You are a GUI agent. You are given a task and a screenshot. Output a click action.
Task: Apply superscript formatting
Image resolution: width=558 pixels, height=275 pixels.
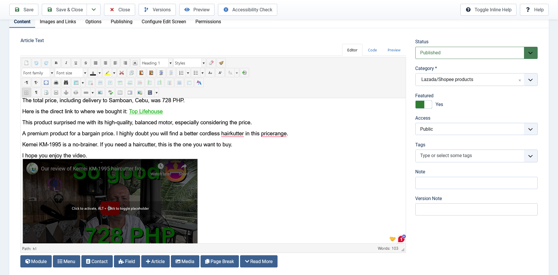220,73
